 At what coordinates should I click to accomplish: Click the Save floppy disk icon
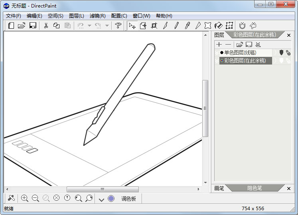pos(33,25)
